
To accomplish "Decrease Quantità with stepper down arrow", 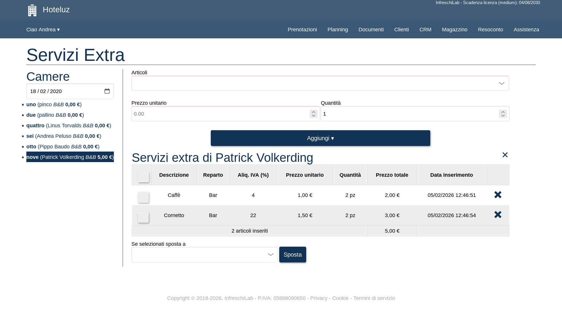I will tap(503, 116).
